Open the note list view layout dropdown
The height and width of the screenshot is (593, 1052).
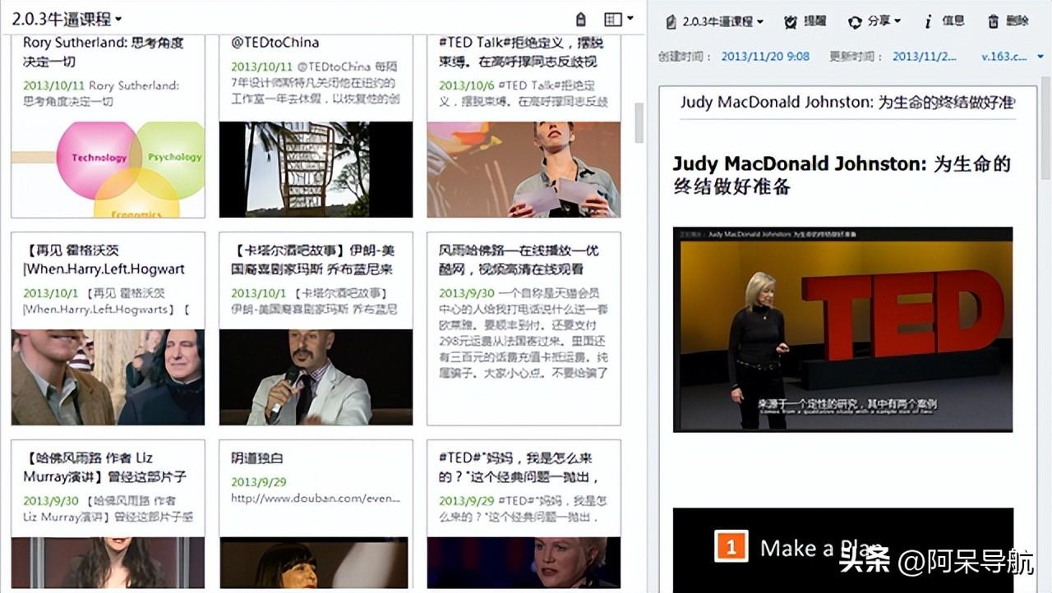pyautogui.click(x=619, y=19)
